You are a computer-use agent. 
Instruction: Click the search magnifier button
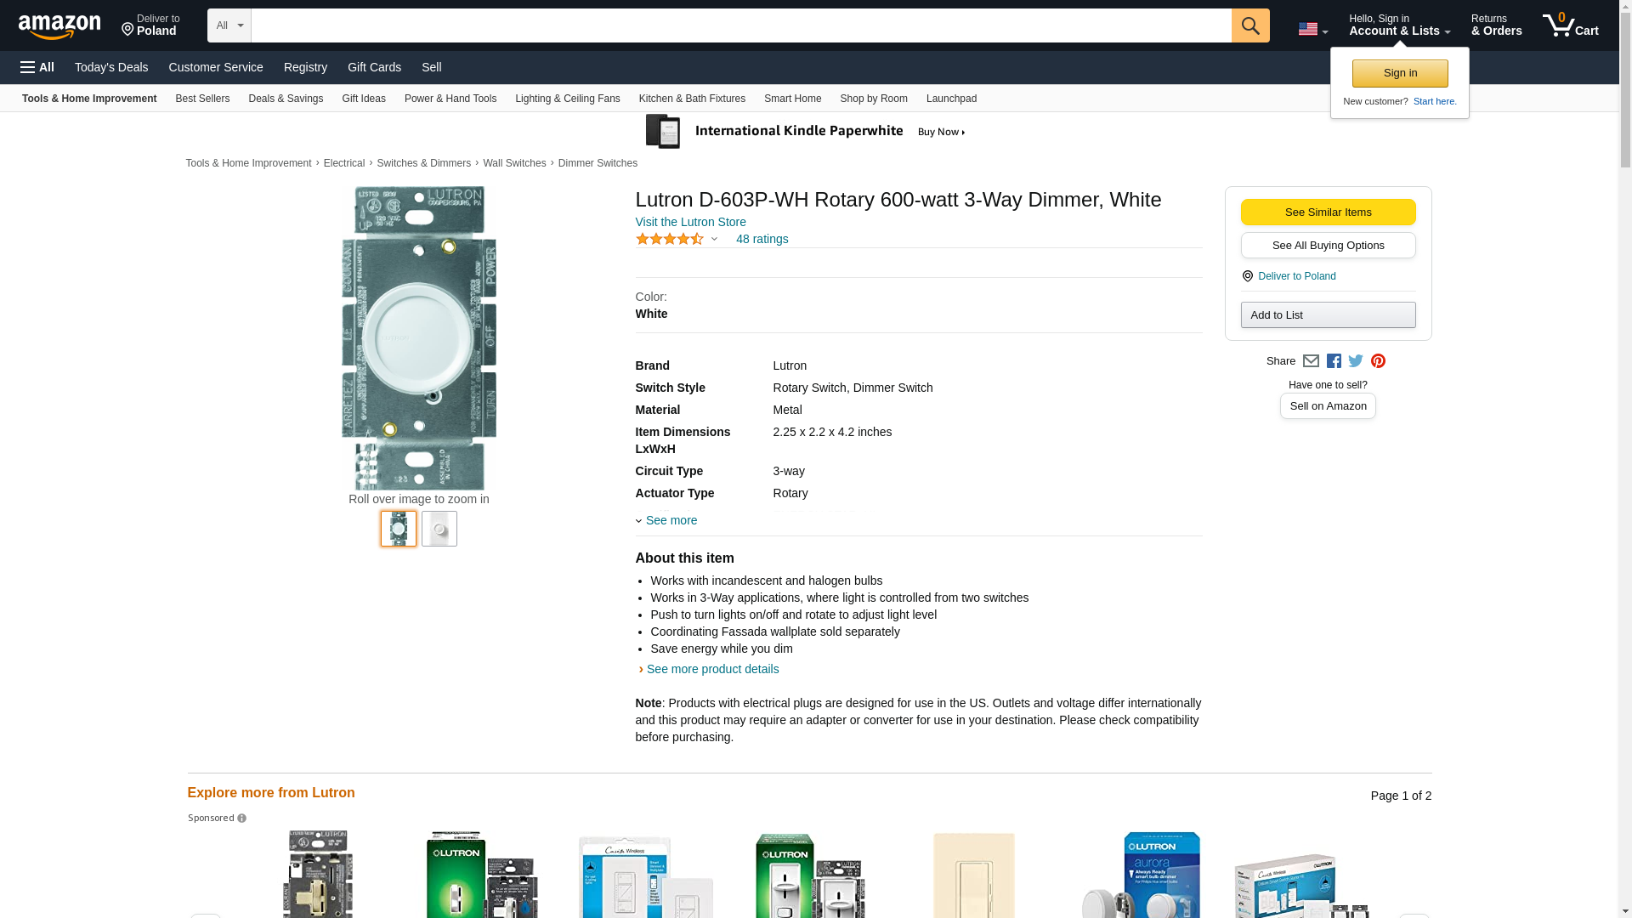point(1249,25)
